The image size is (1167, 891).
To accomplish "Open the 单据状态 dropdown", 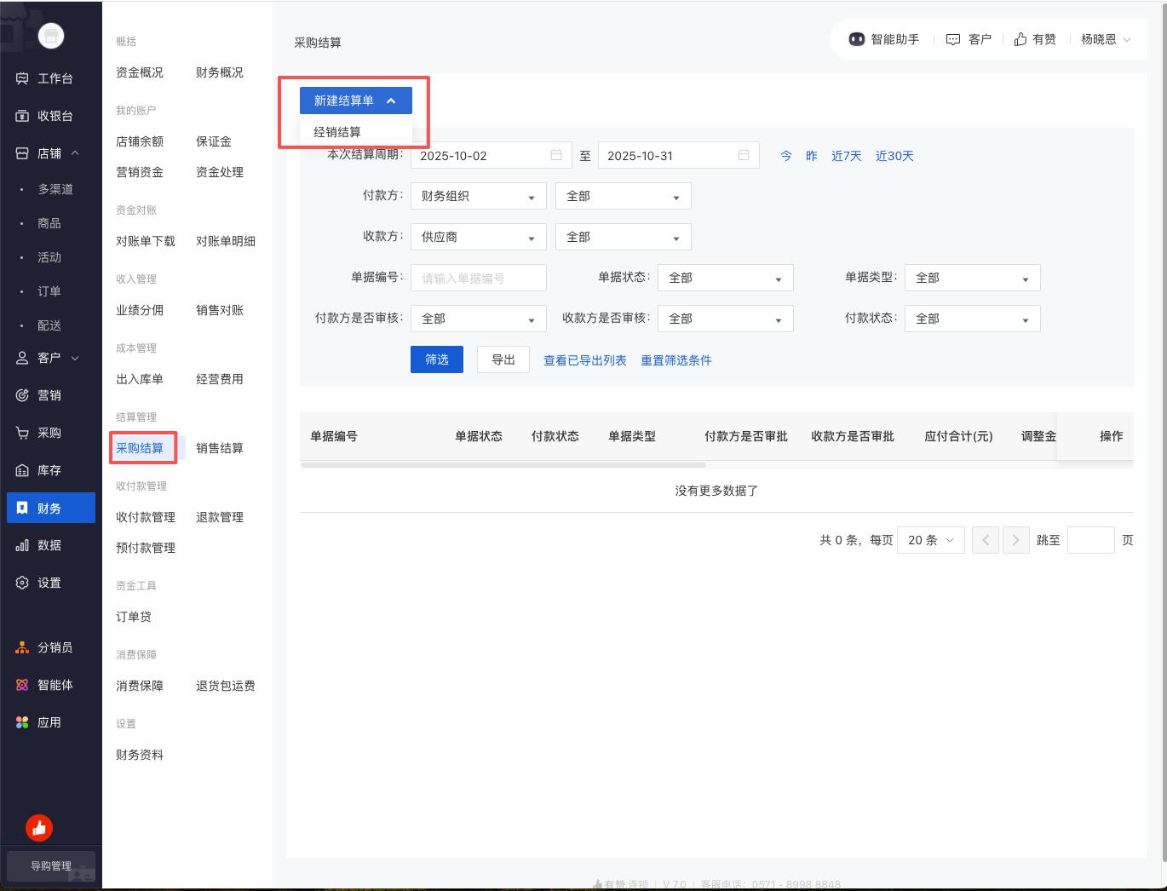I will click(x=725, y=278).
